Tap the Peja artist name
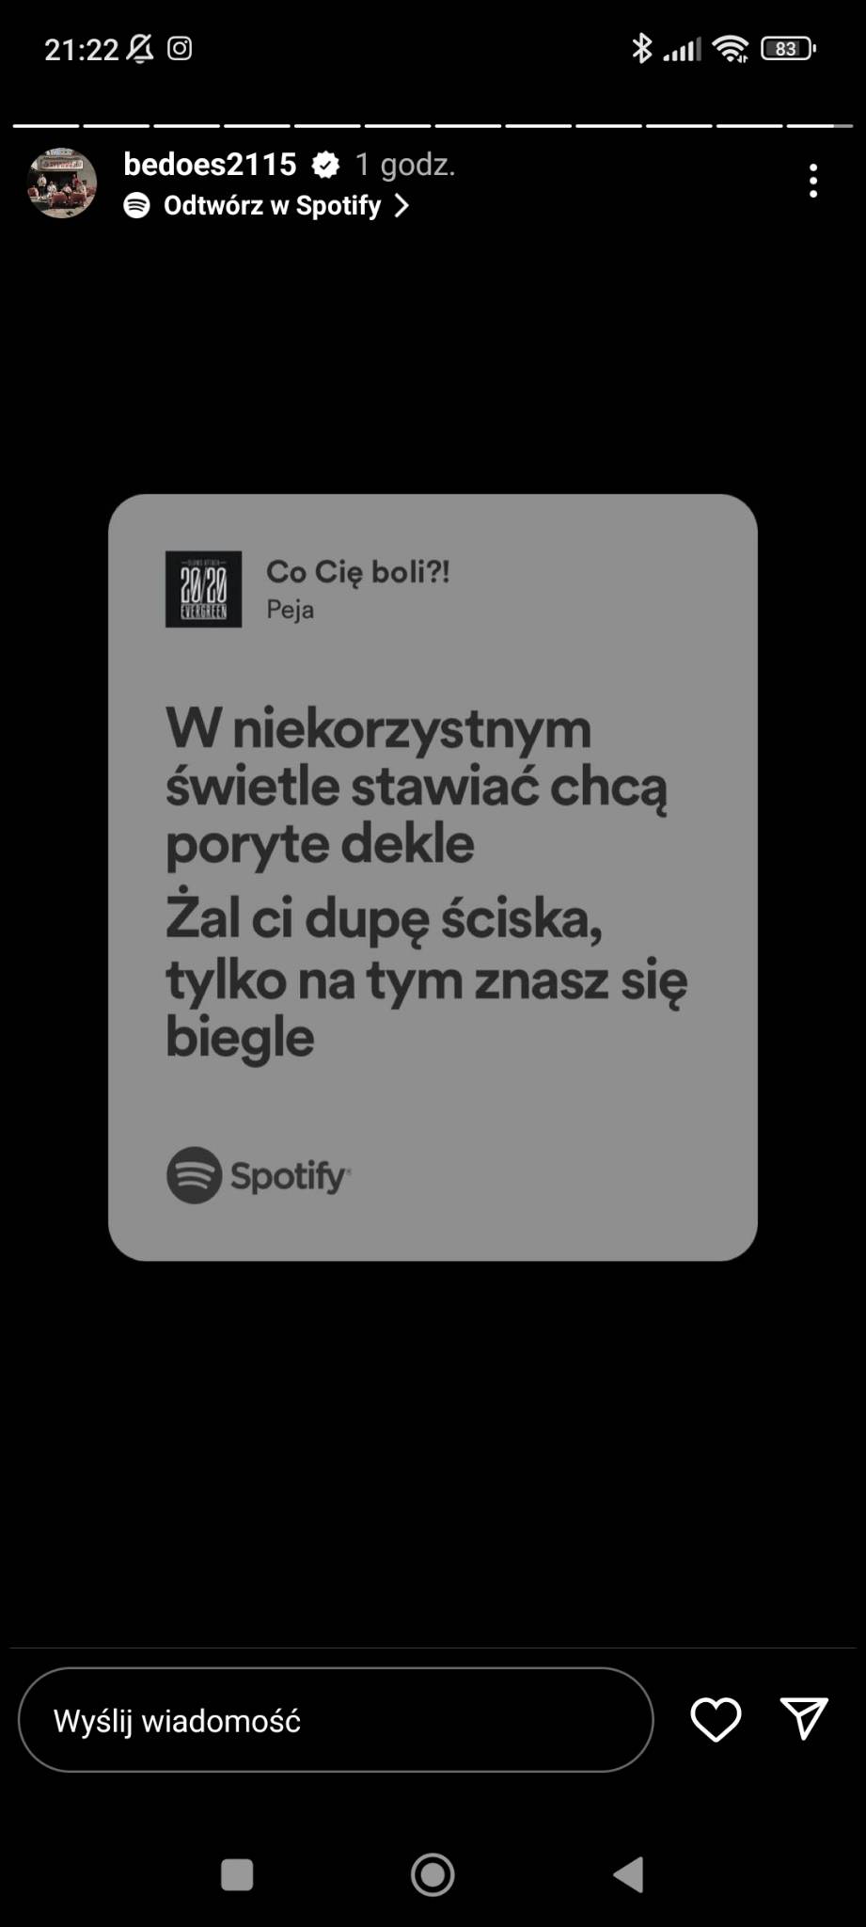This screenshot has width=866, height=1927. (x=290, y=610)
